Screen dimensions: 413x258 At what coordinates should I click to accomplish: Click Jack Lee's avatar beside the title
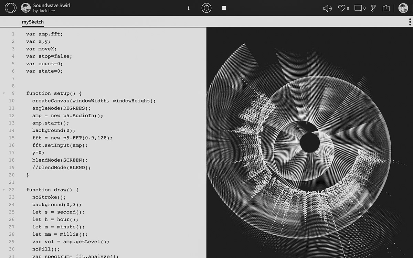click(26, 8)
